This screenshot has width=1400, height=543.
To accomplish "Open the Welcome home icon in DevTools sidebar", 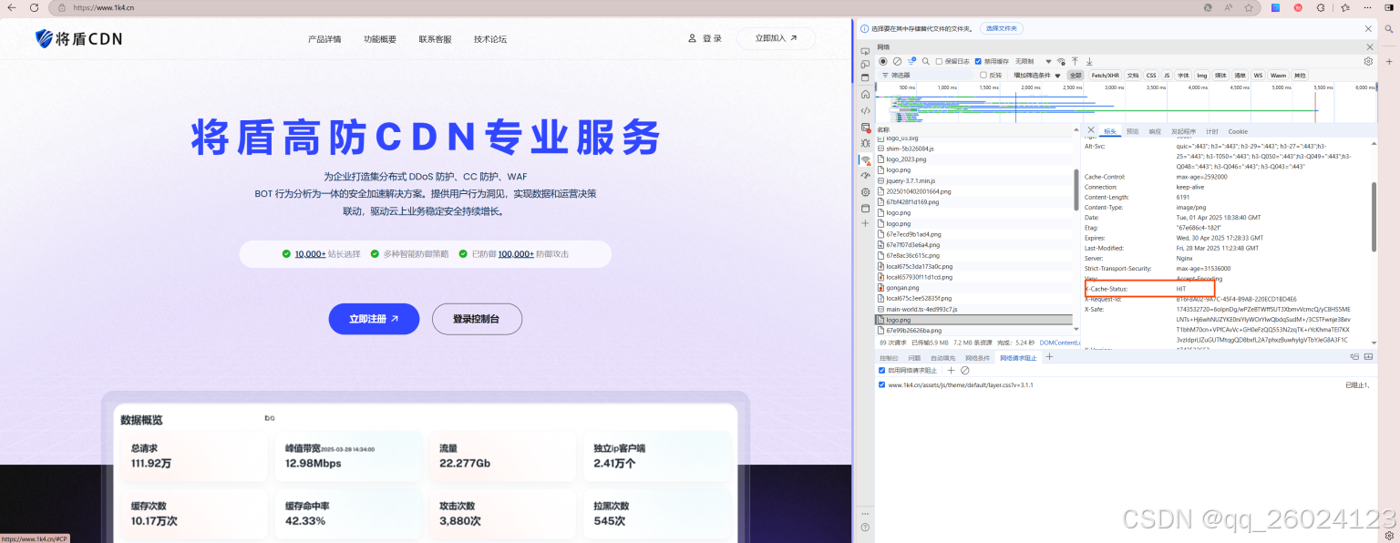I will (865, 94).
